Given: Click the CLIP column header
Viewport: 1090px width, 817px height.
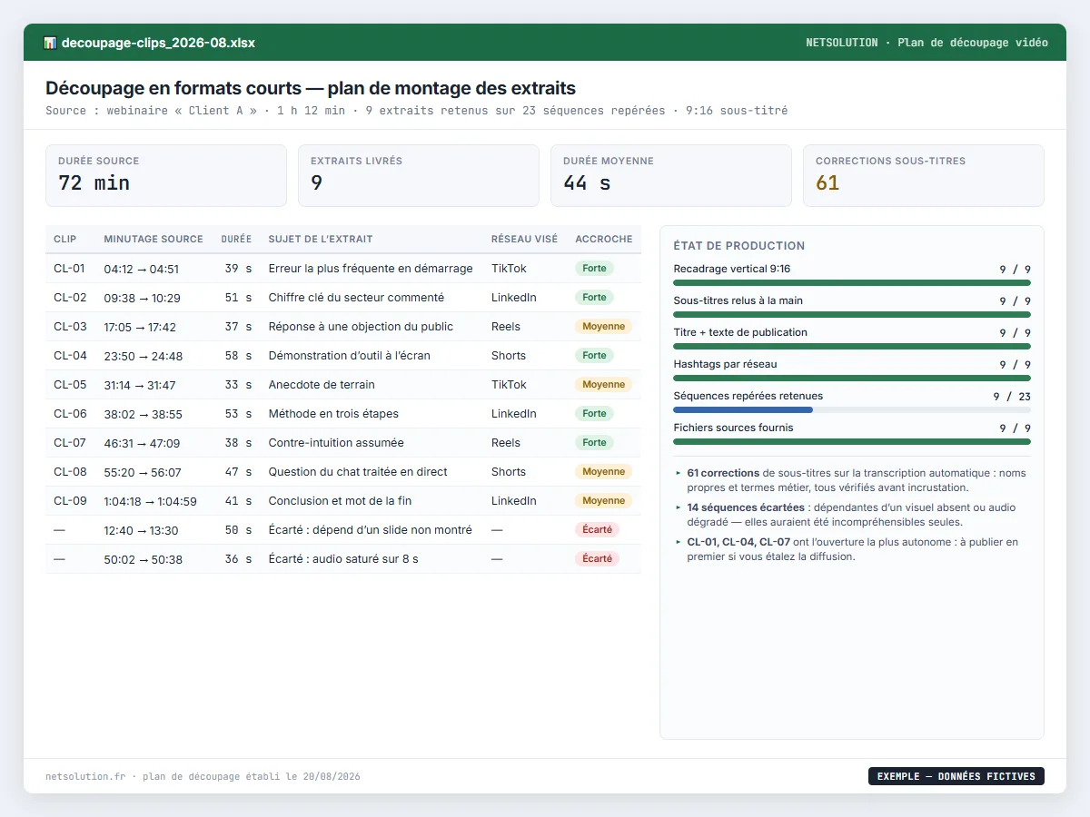Looking at the screenshot, I should coord(65,239).
